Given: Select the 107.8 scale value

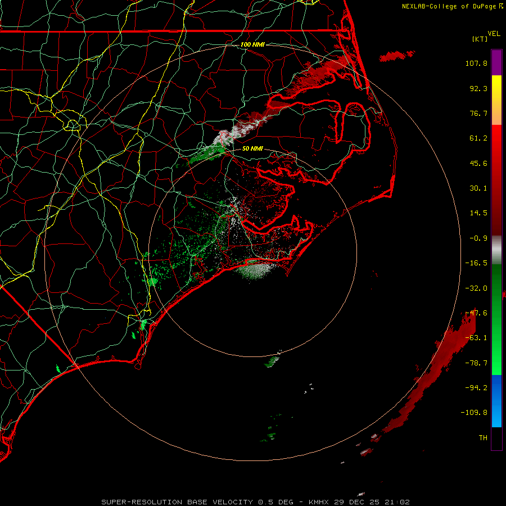Looking at the screenshot, I should click(476, 63).
